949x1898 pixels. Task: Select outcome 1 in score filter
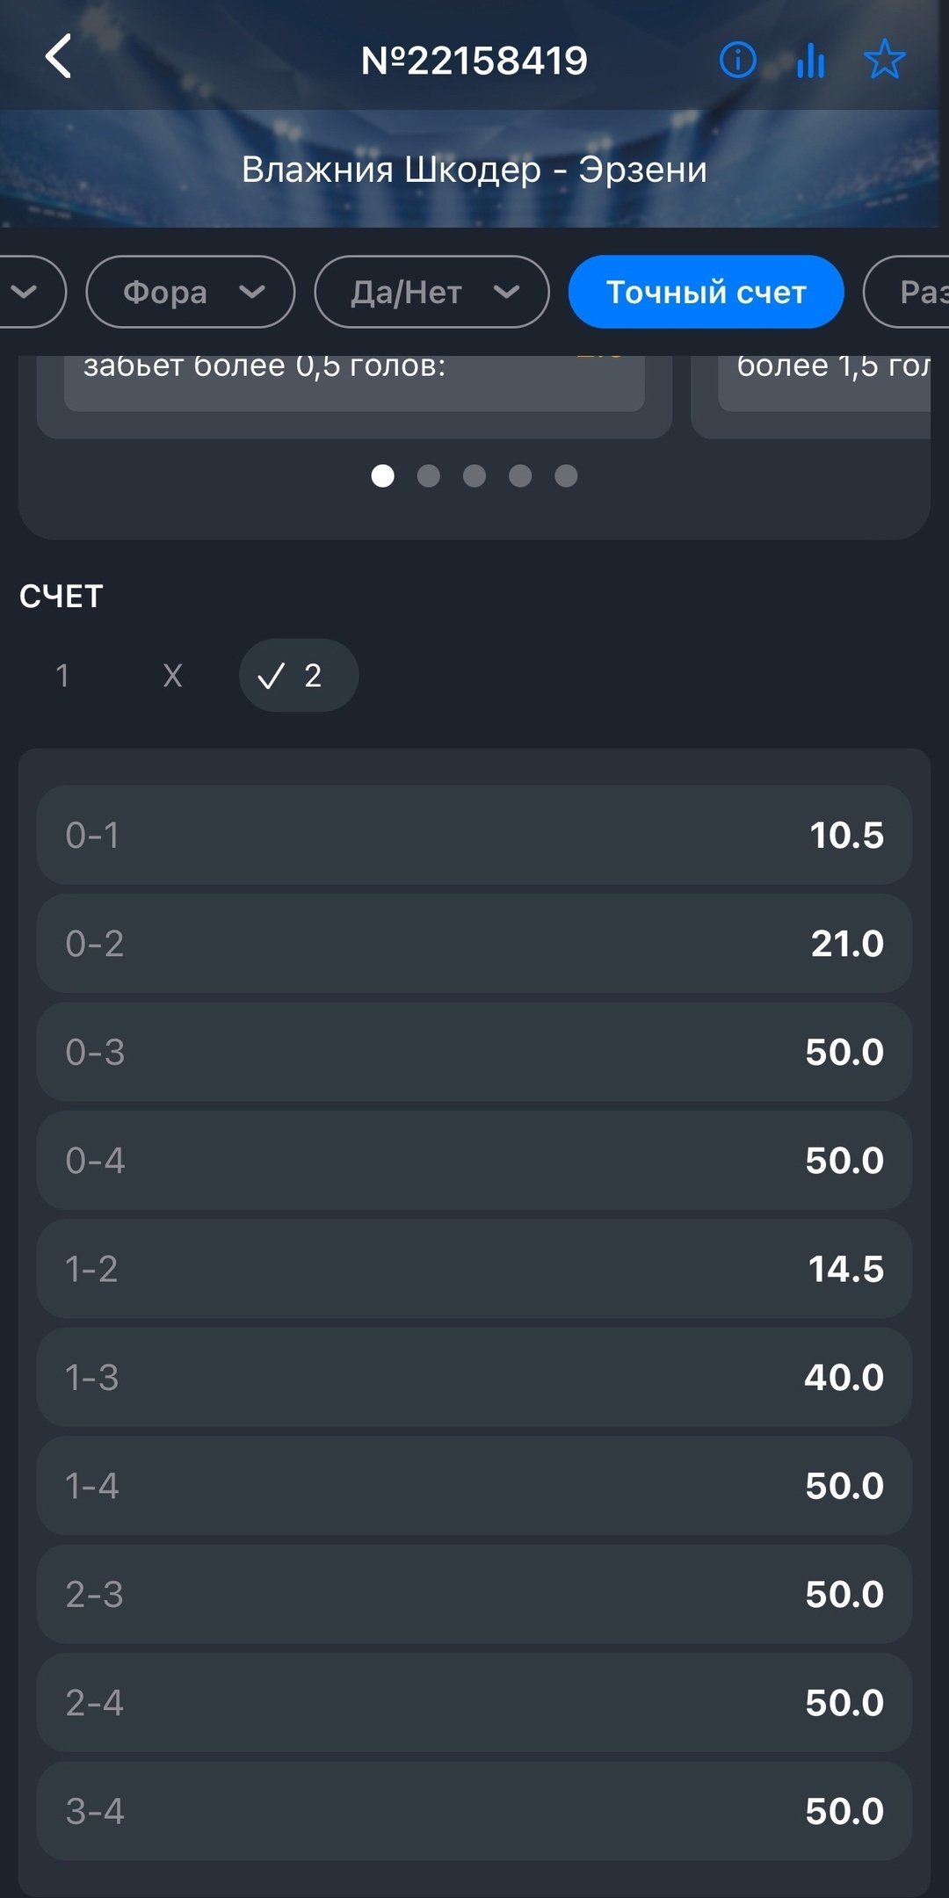62,676
